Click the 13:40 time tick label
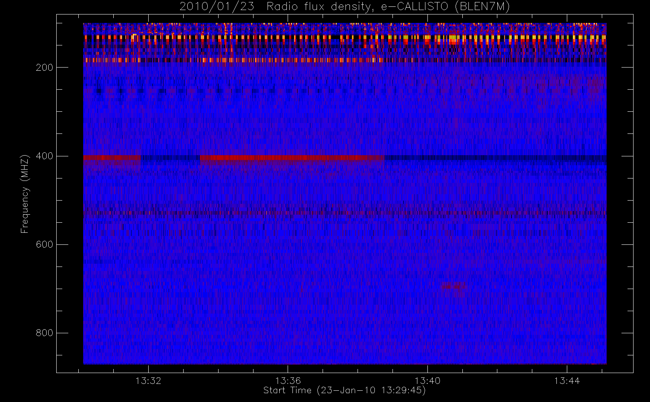 pos(427,381)
